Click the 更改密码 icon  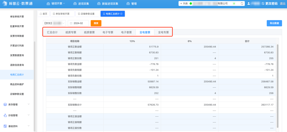[263, 3]
